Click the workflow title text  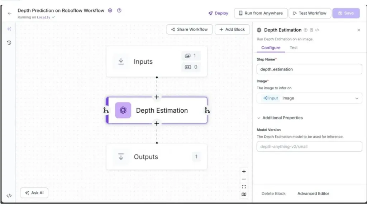coord(61,10)
